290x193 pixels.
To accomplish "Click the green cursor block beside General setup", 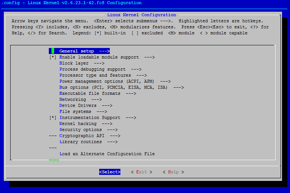I will (x=53, y=51).
